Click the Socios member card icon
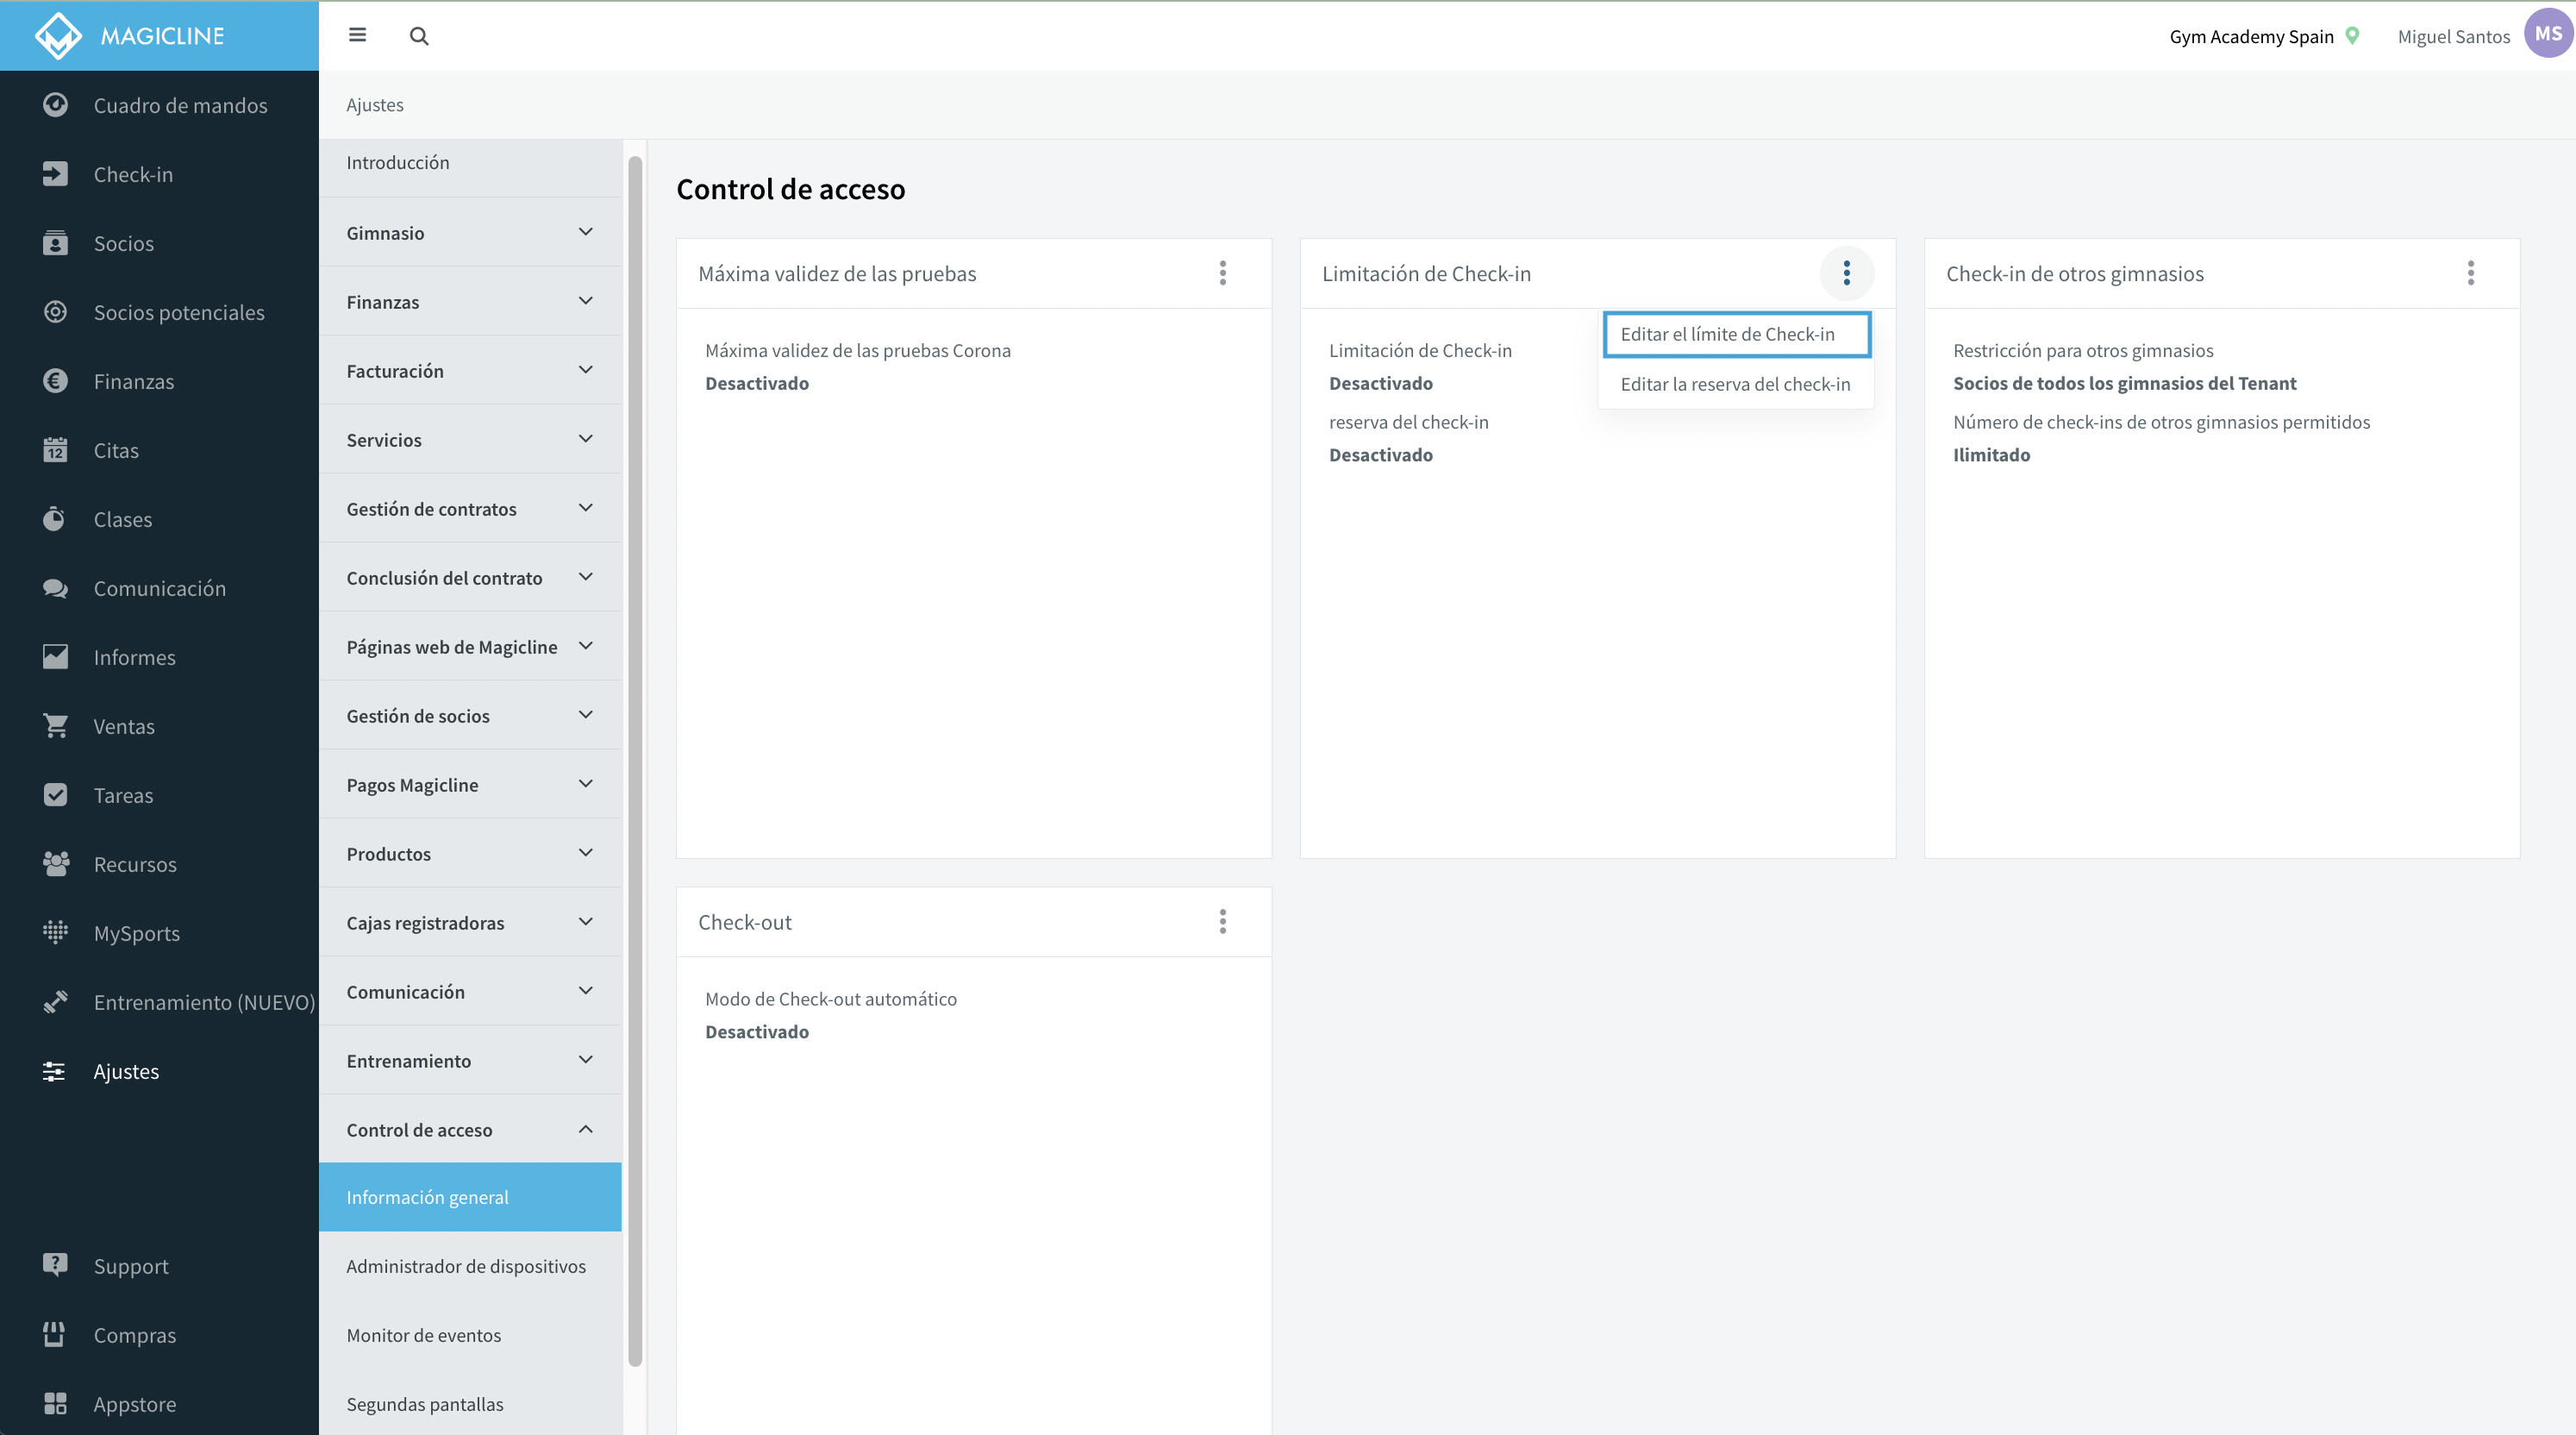 coord(55,243)
